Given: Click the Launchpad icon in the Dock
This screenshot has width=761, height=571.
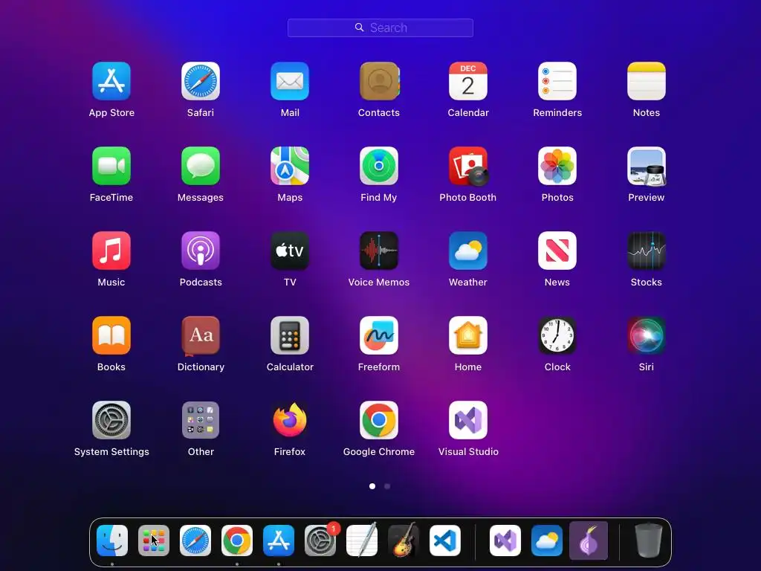Looking at the screenshot, I should point(154,541).
